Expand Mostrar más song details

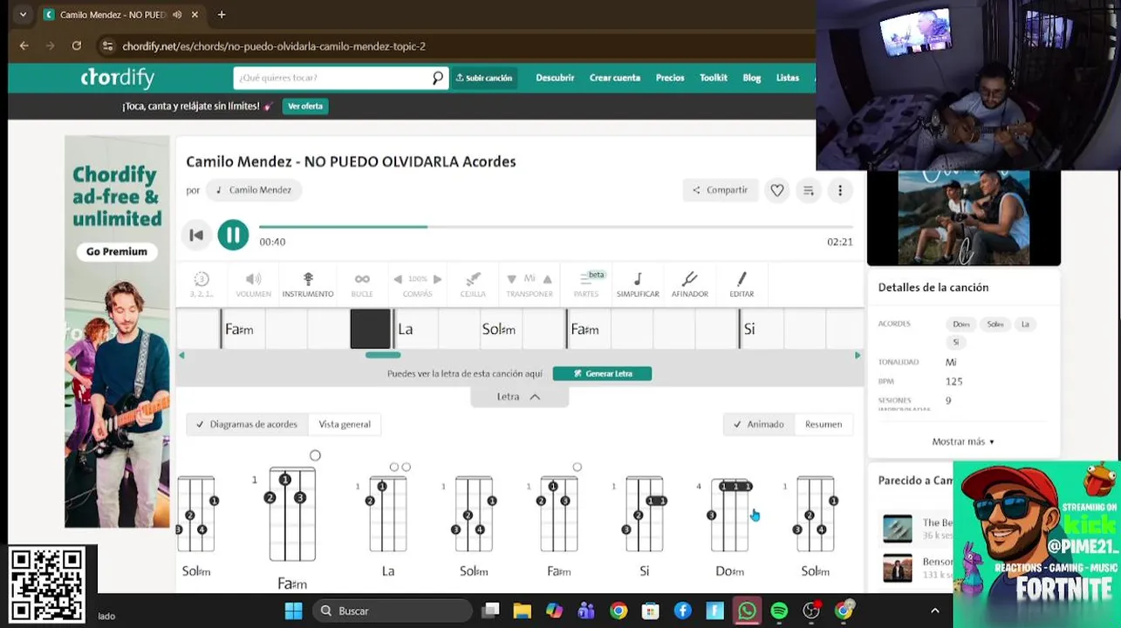click(963, 441)
